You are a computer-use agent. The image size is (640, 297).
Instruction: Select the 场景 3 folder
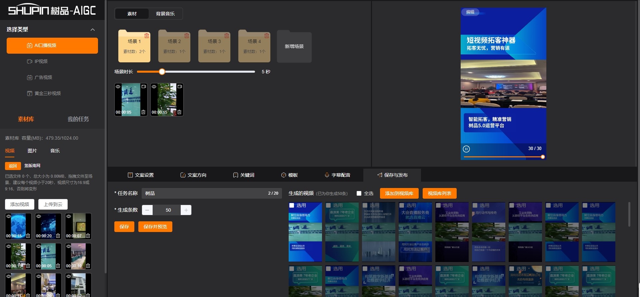coord(214,47)
